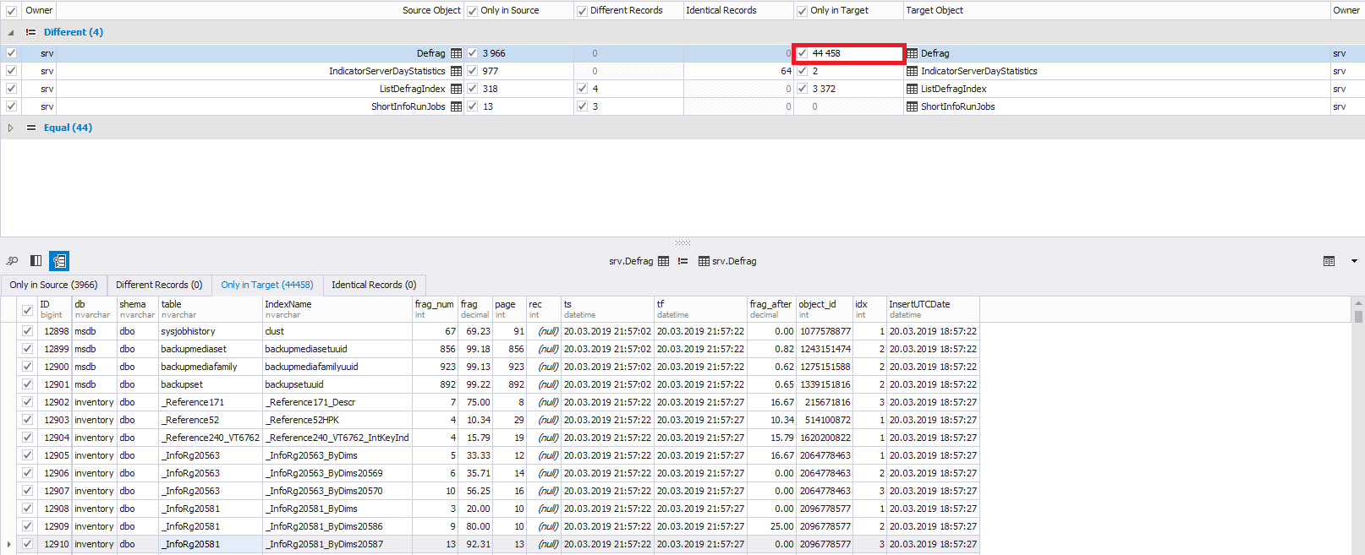Toggle the split-view layout icon
Viewport: 1365px width, 555px height.
click(x=36, y=261)
